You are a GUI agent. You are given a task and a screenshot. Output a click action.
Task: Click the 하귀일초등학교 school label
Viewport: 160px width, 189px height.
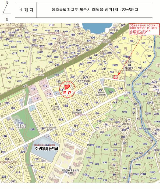[47, 148]
